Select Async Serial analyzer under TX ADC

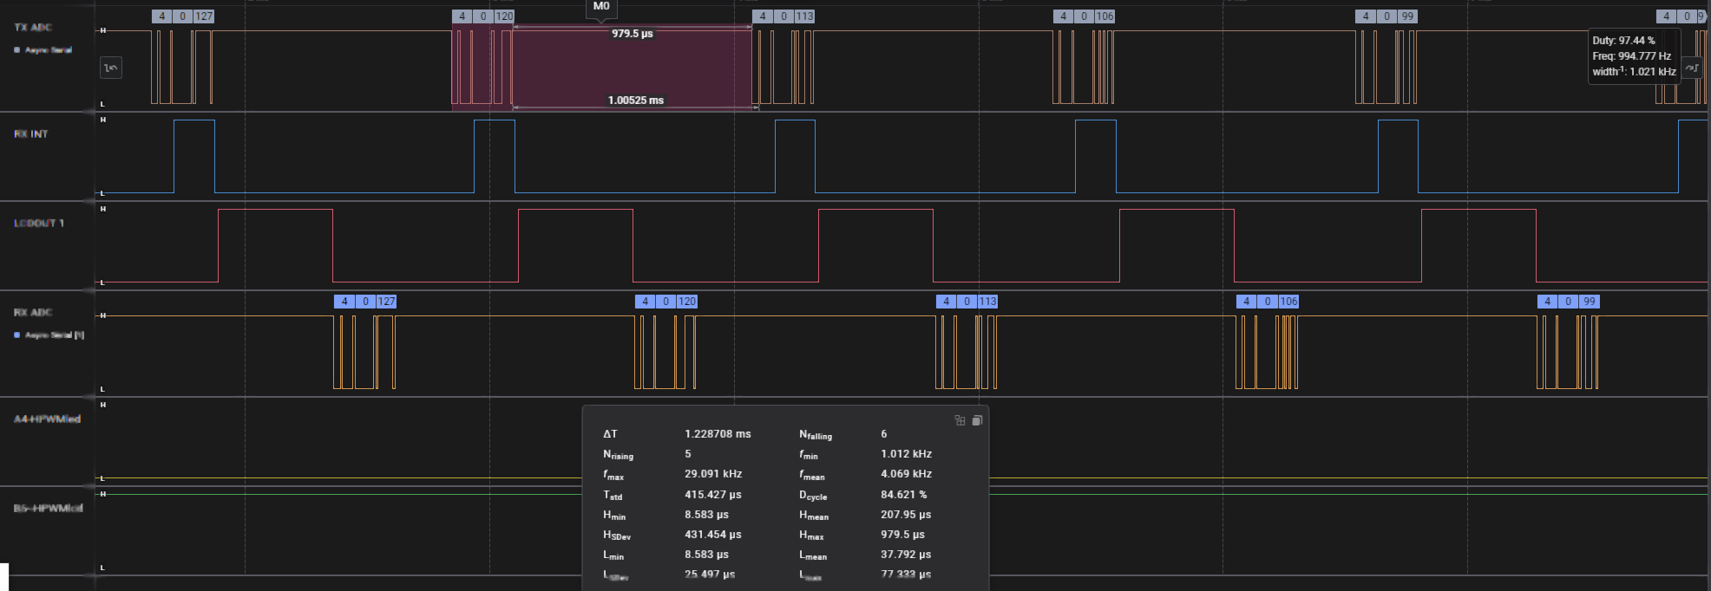[48, 50]
